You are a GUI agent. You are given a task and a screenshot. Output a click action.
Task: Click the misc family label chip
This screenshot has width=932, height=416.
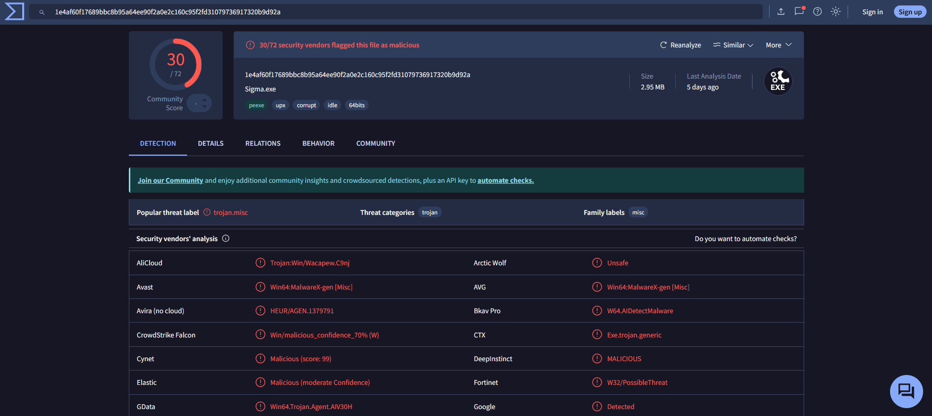pyautogui.click(x=638, y=212)
